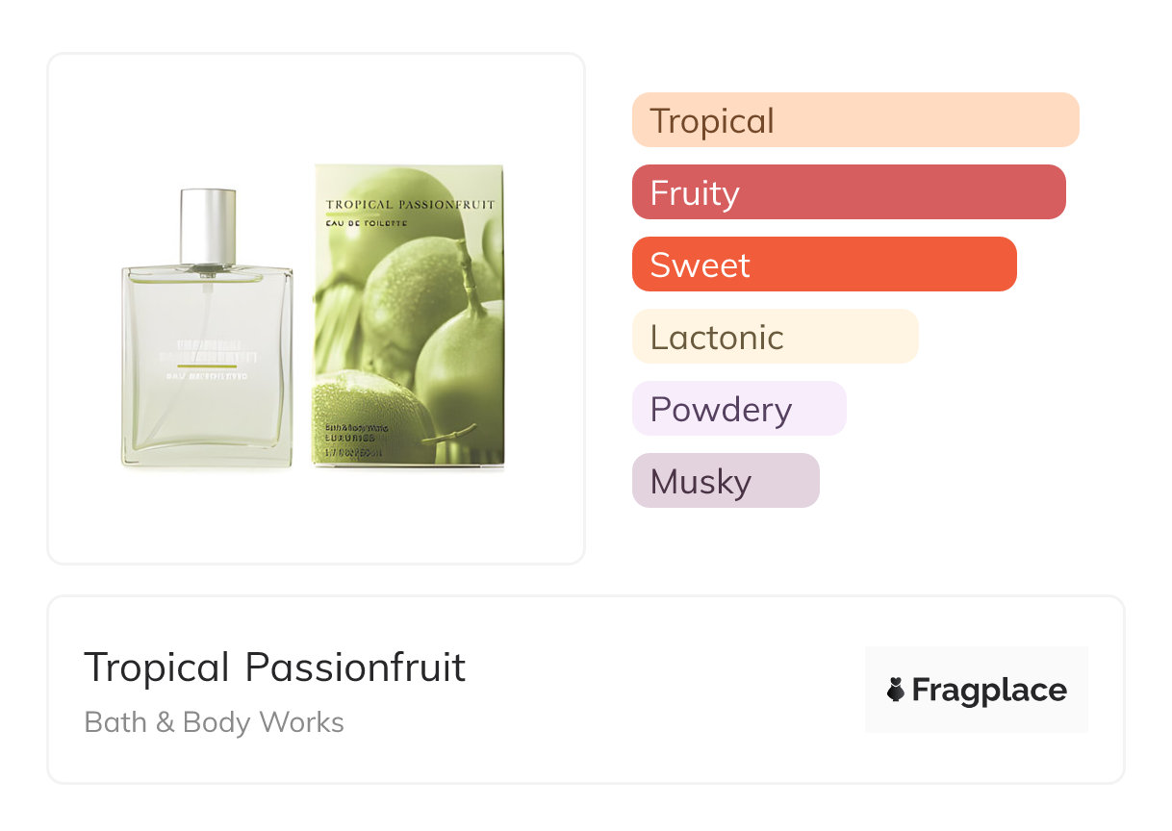This screenshot has width=1172, height=831.
Task: Click the brand text at the box bottom
Action: (358, 431)
